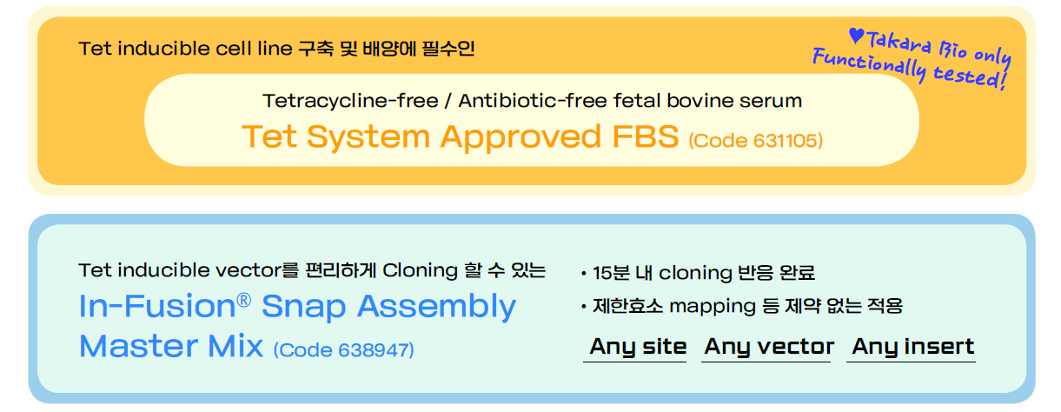The width and height of the screenshot is (1061, 412).
Task: Open the In-Fusion Snap Assembly title
Action: 297,307
